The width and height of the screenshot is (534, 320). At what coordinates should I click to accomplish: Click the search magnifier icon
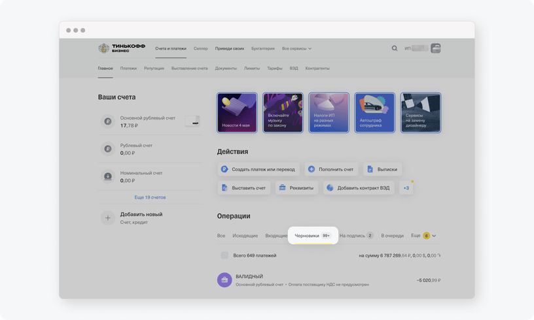click(x=394, y=48)
